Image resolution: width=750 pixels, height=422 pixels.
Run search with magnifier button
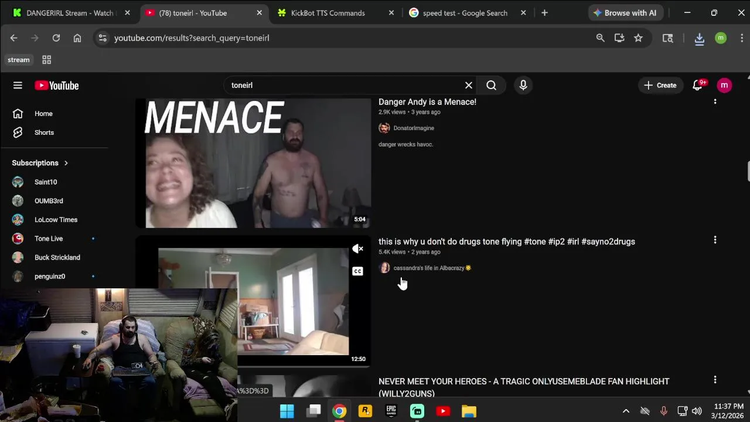[491, 86]
